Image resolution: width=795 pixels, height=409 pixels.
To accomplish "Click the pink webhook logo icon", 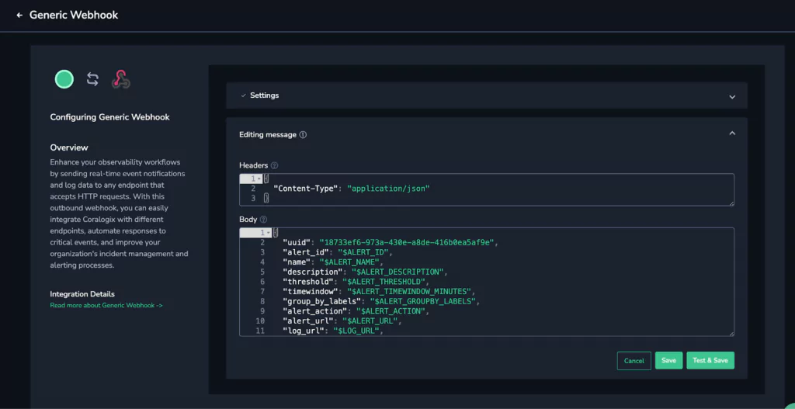I will tap(120, 79).
